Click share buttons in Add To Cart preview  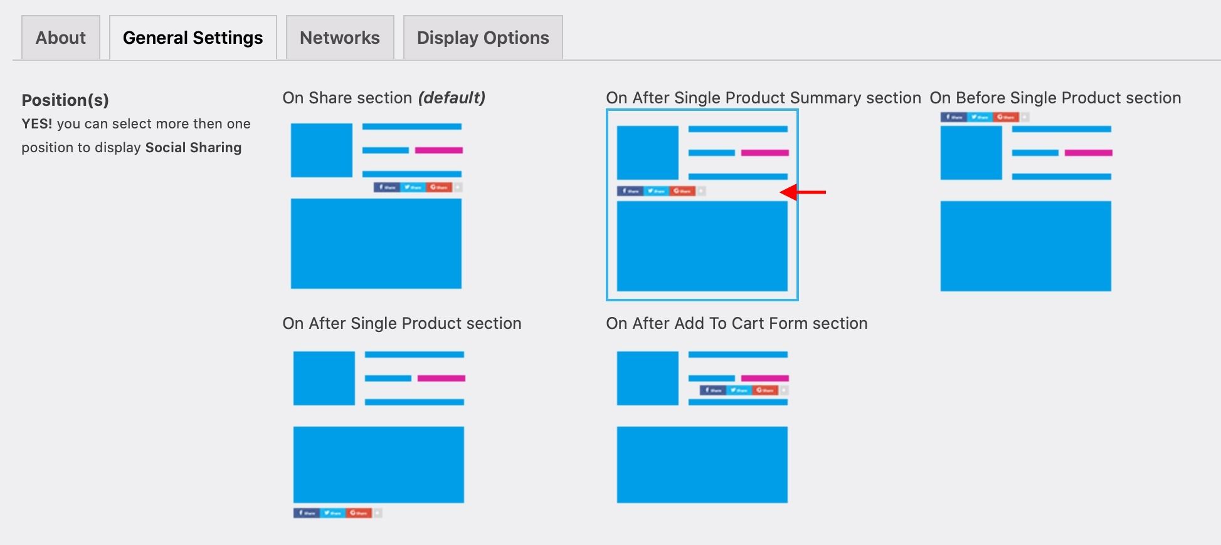[744, 390]
